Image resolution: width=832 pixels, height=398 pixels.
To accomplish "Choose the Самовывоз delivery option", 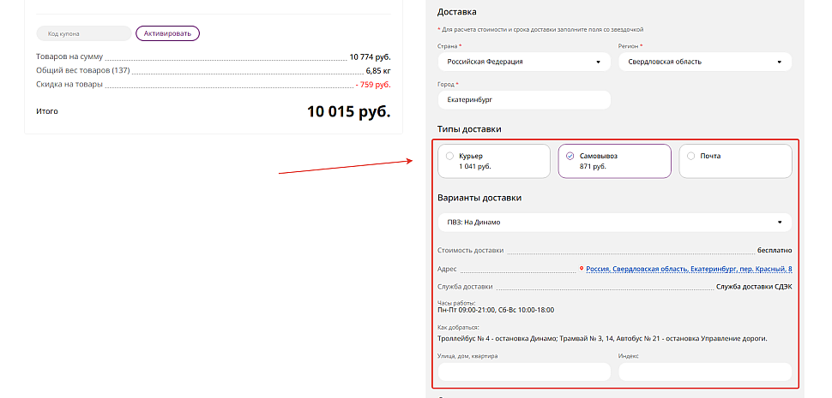I will click(x=614, y=161).
